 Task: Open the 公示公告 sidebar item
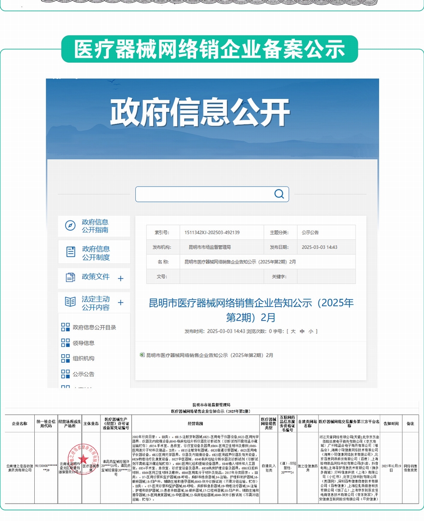pyautogui.click(x=84, y=374)
